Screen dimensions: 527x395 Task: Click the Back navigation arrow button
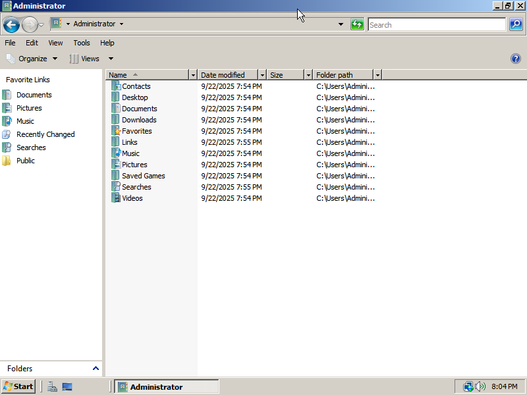pyautogui.click(x=11, y=25)
